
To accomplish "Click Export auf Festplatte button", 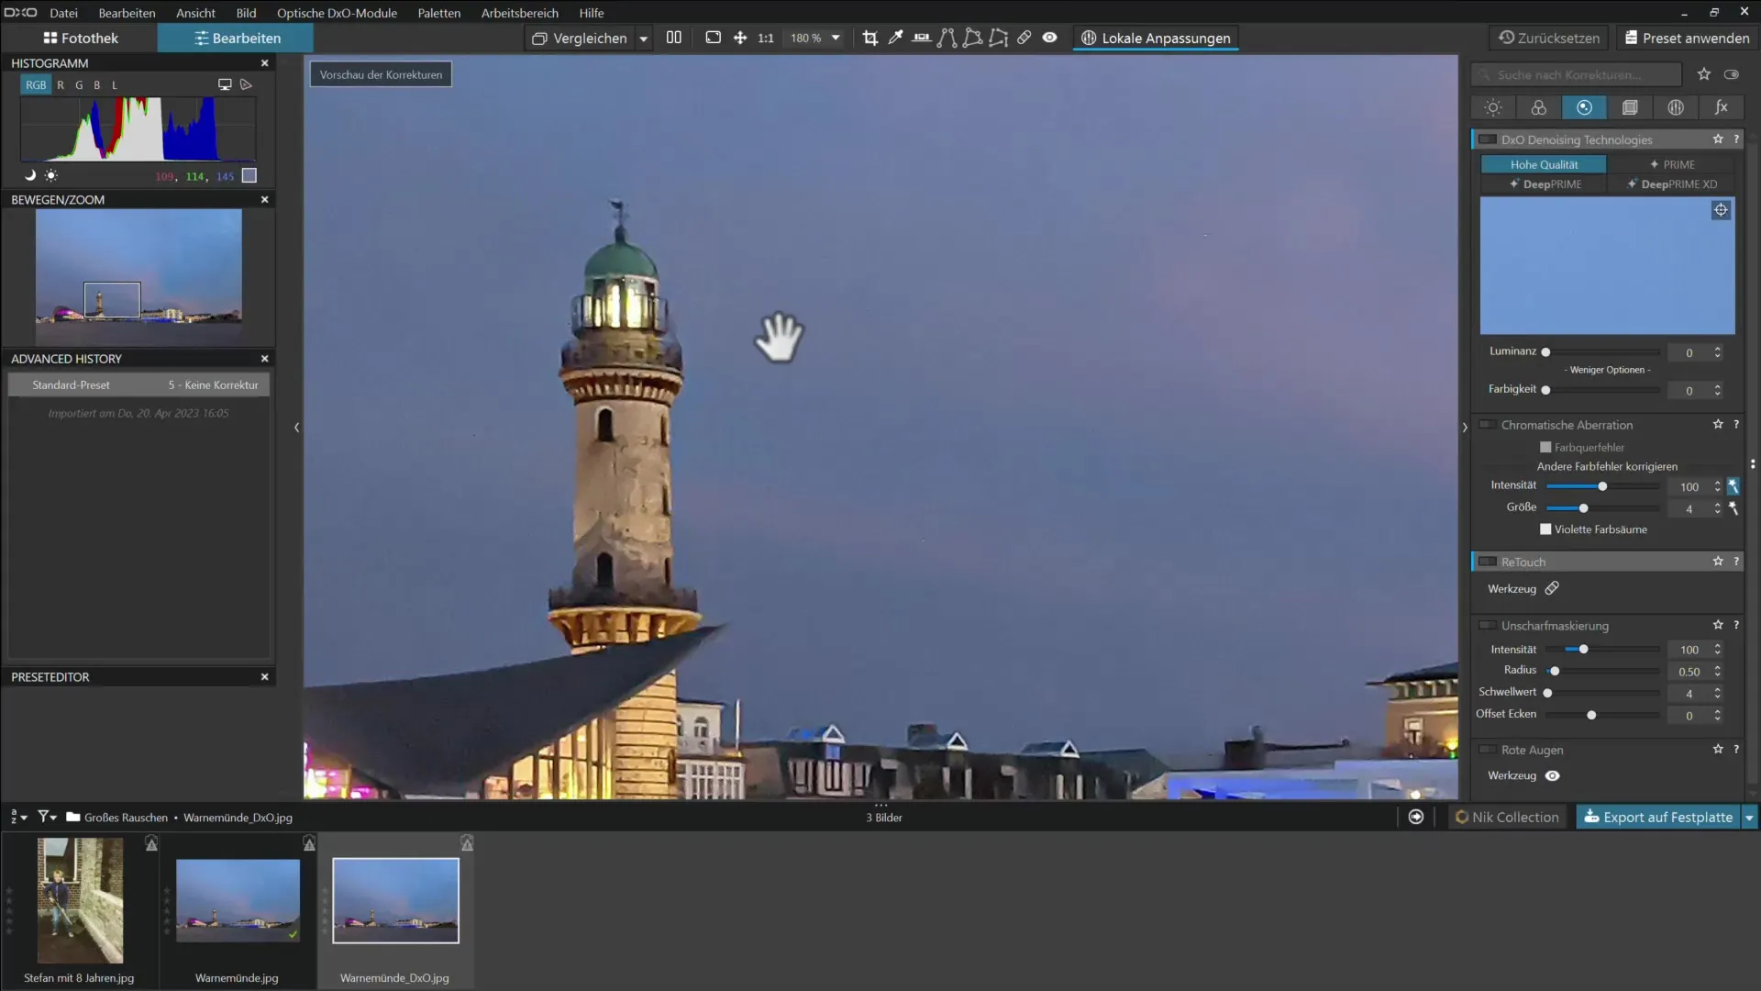I will [1665, 817].
